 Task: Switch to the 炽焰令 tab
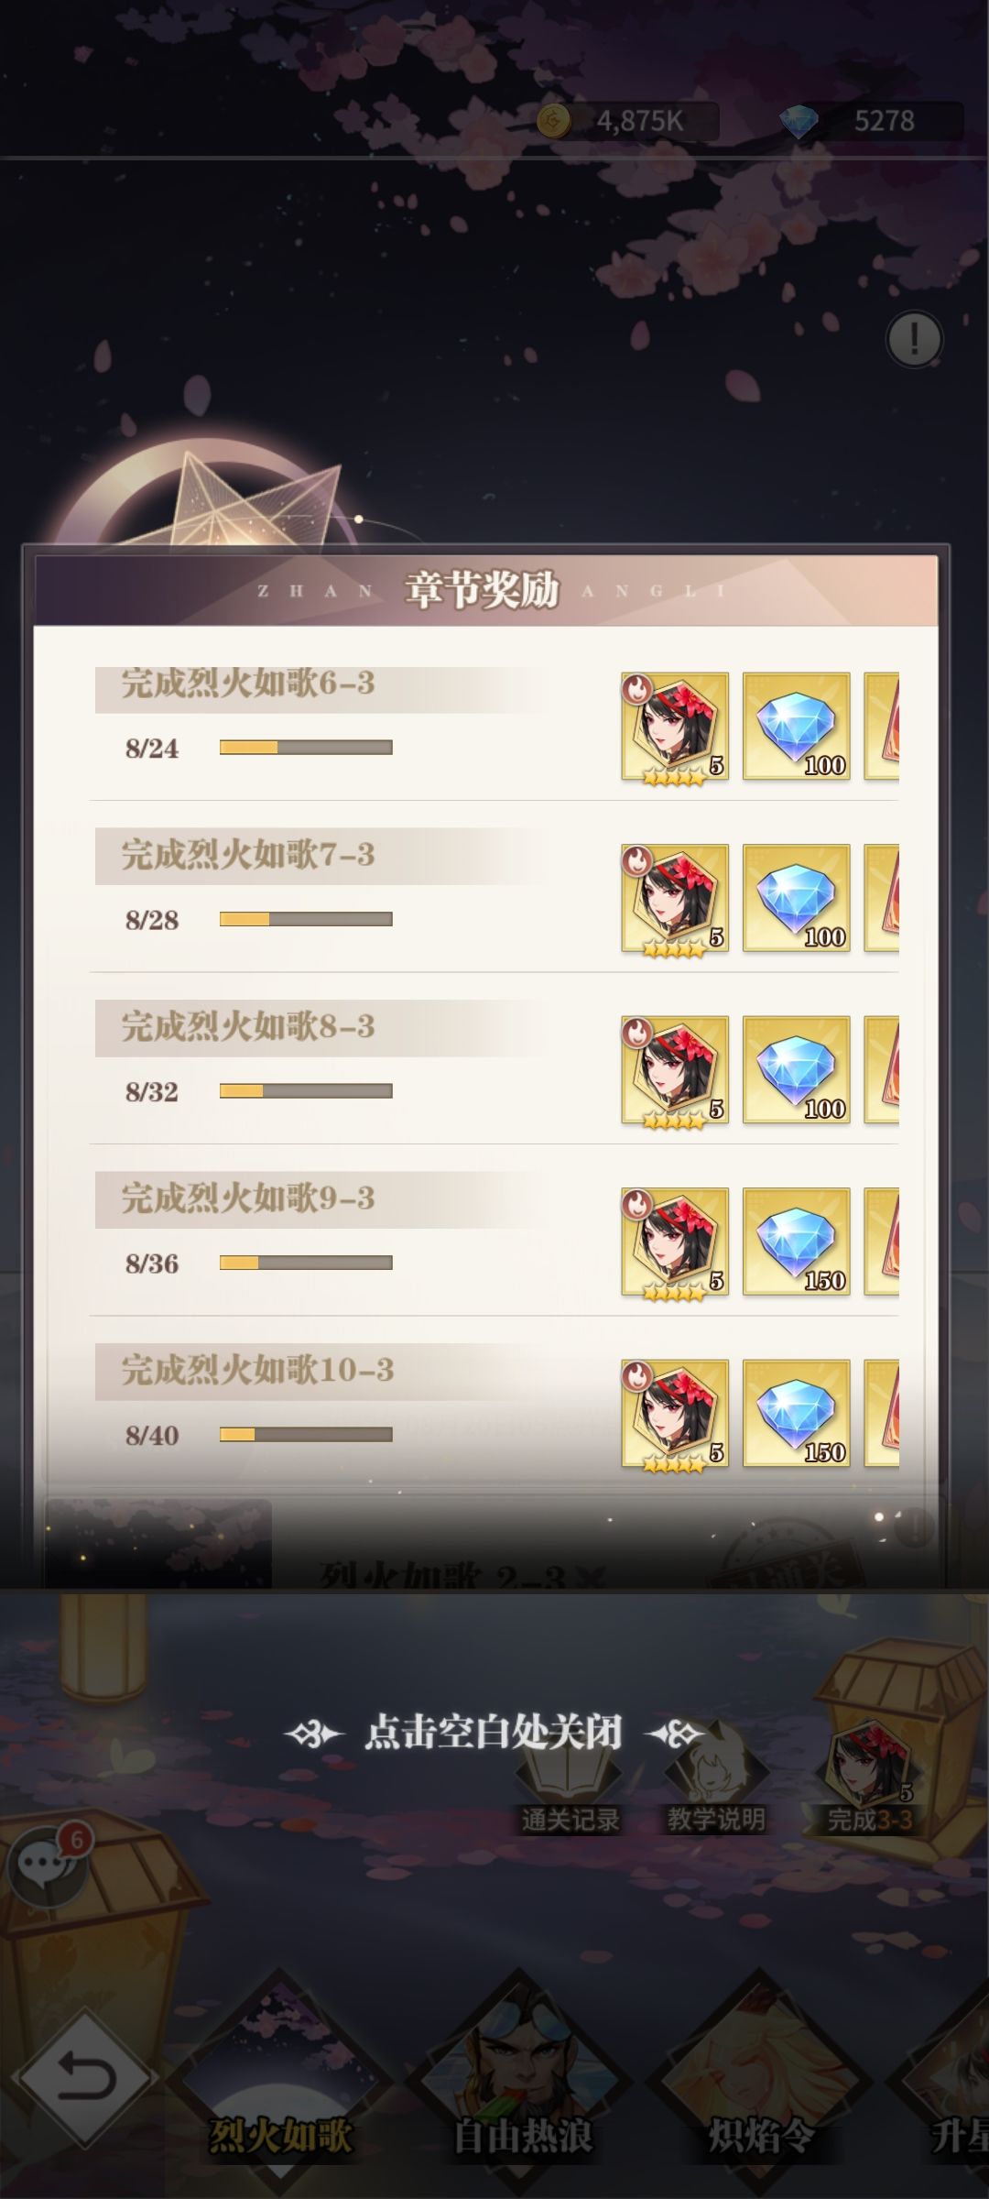tap(760, 2135)
